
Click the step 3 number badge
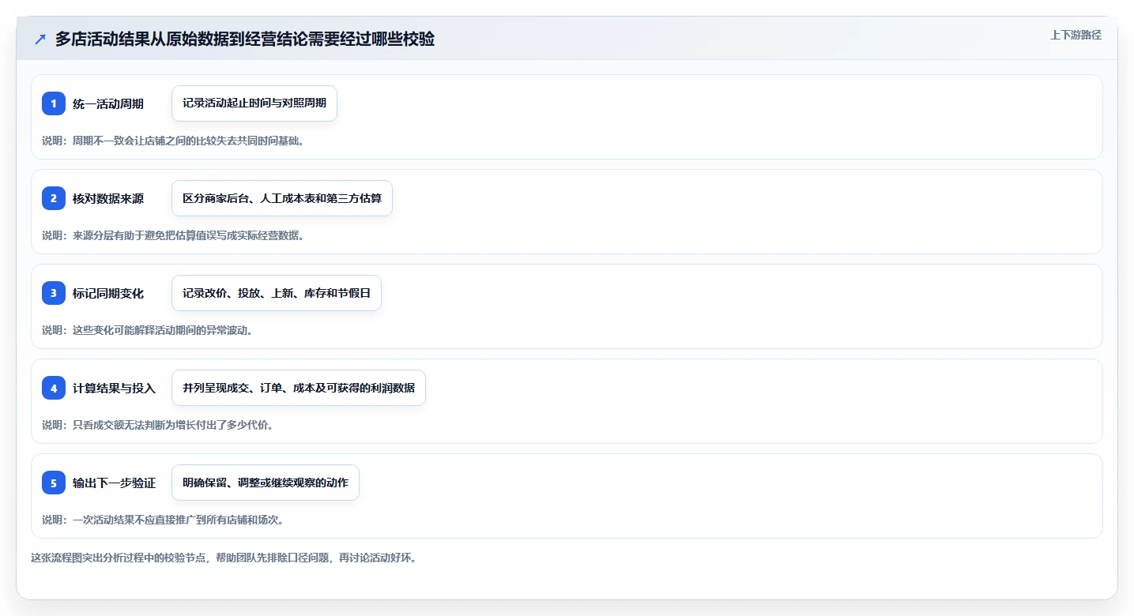[x=54, y=293]
